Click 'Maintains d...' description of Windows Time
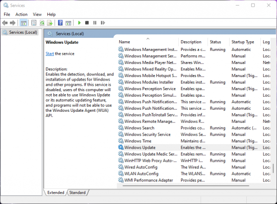This screenshot has height=204, width=277. pos(193,141)
